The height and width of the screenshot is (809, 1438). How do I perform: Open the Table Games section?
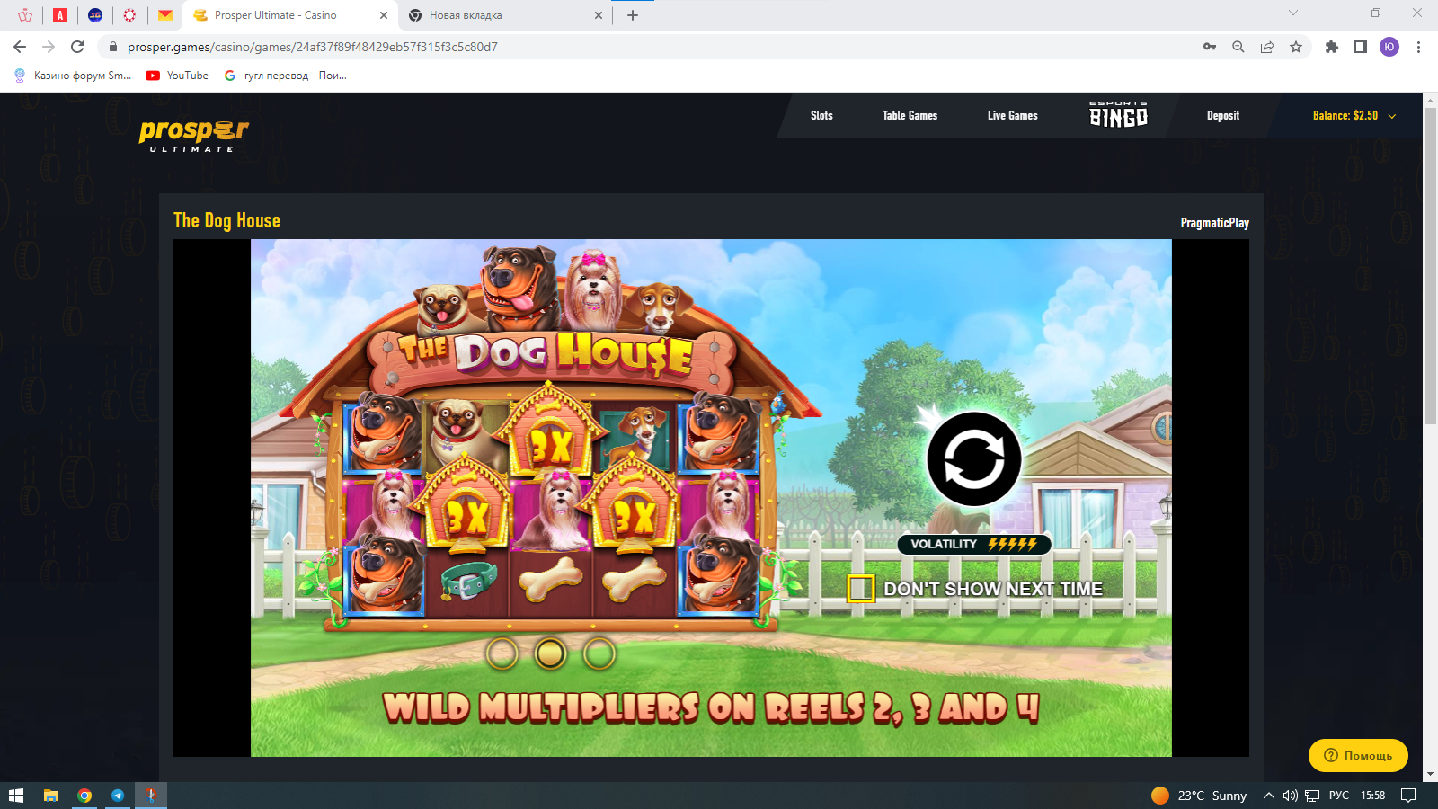[910, 116]
